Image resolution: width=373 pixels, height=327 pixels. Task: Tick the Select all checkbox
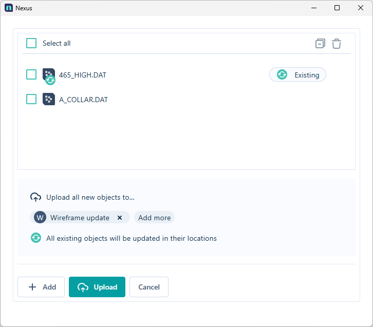pos(31,43)
